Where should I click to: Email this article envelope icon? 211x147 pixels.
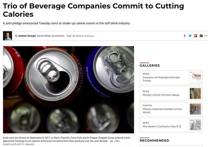point(201,36)
